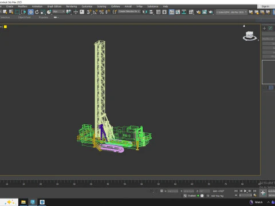Show hidden system tray icons
The height and width of the screenshot is (206, 275).
click(x=268, y=202)
